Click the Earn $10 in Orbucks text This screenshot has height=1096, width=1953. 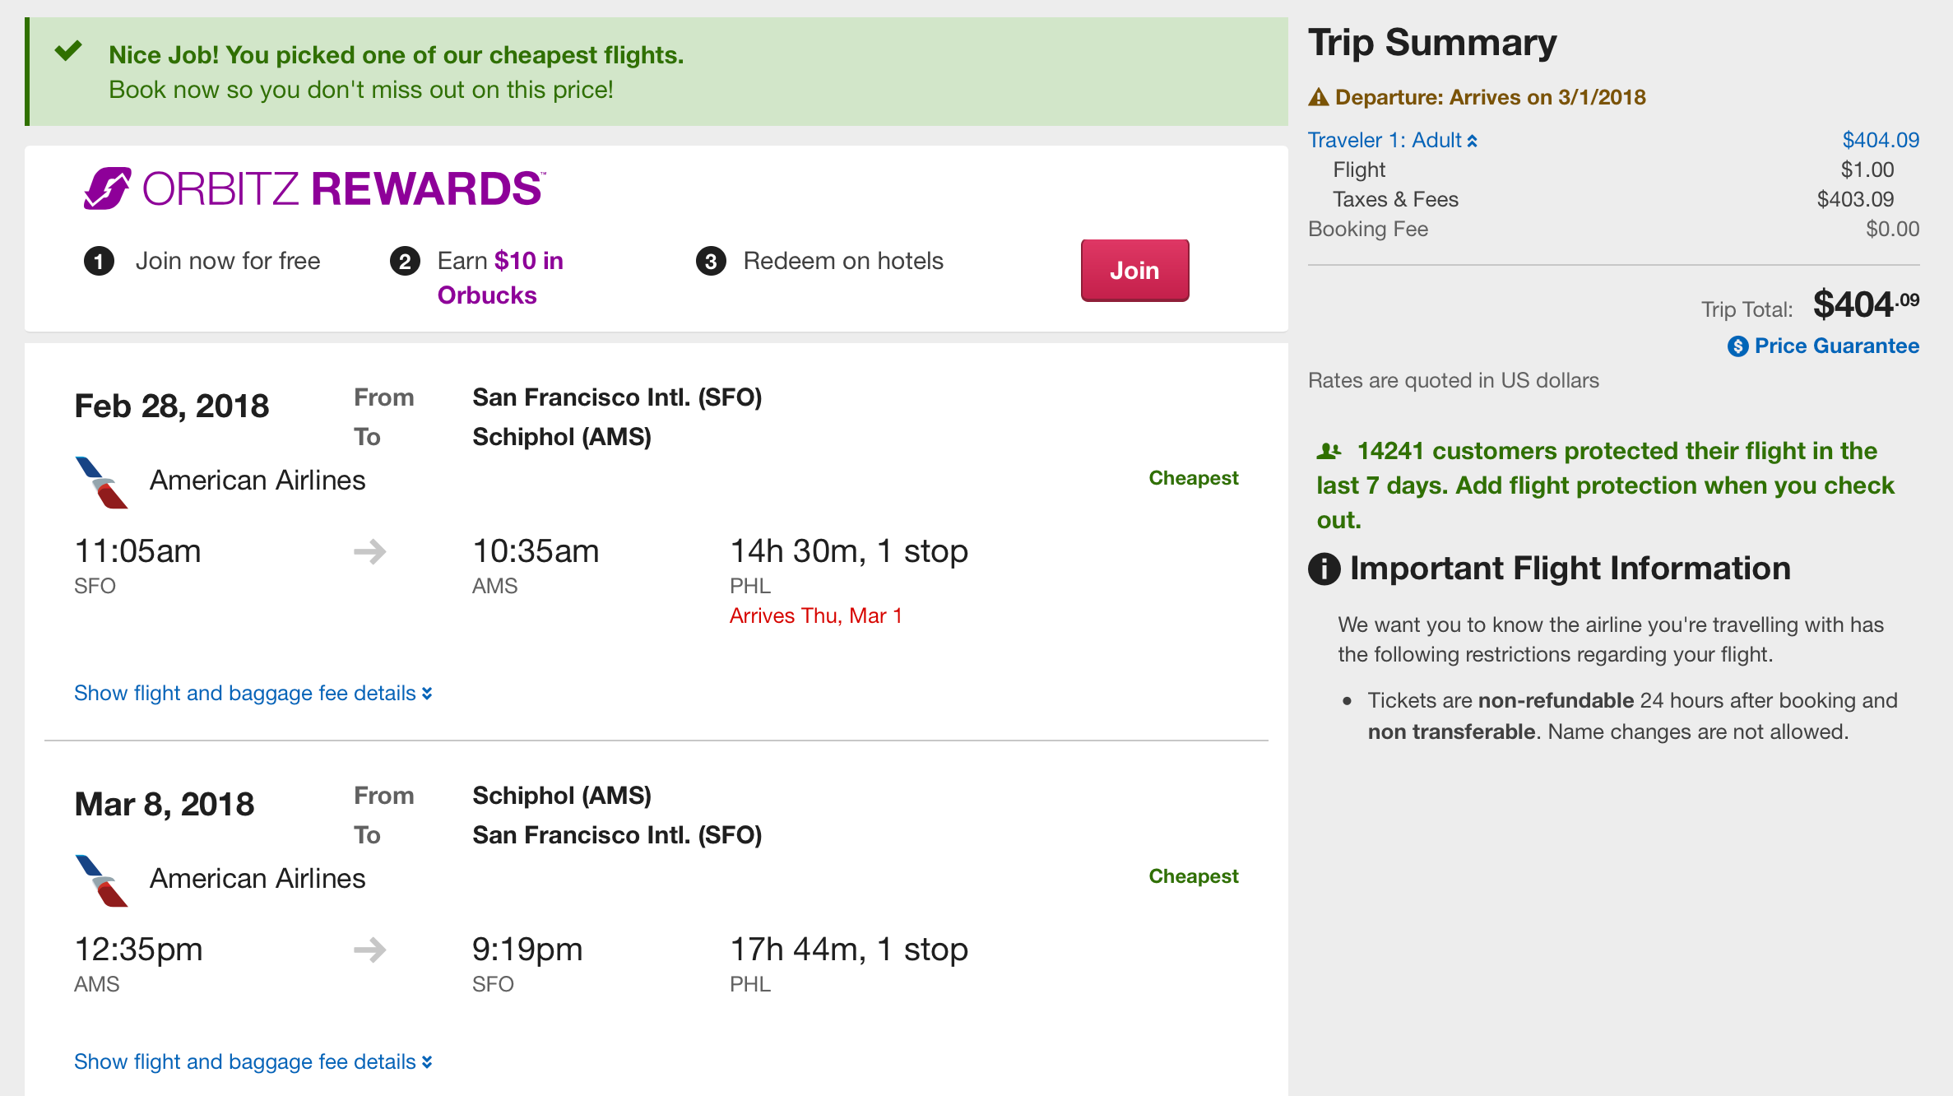(499, 278)
